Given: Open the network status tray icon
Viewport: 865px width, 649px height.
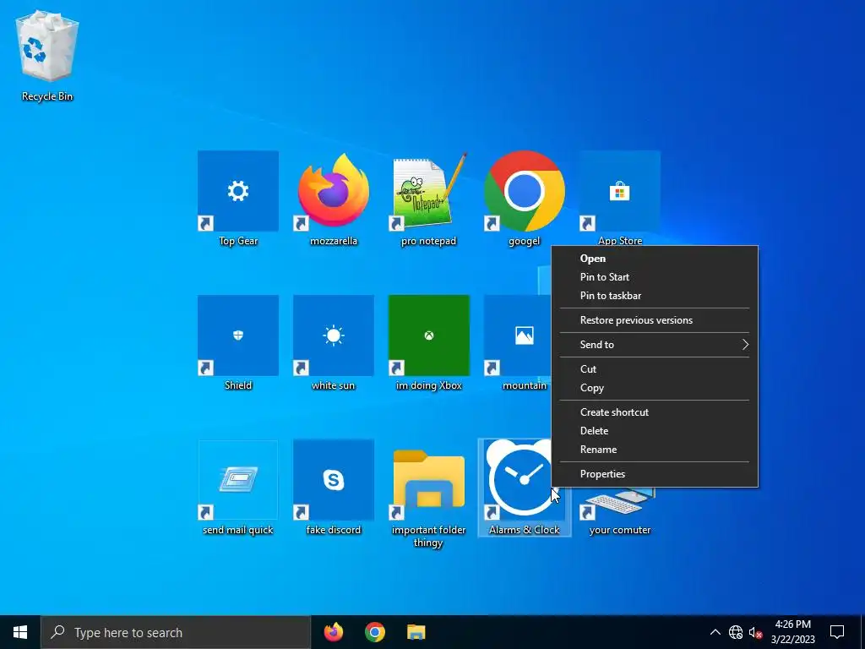Looking at the screenshot, I should coord(736,632).
